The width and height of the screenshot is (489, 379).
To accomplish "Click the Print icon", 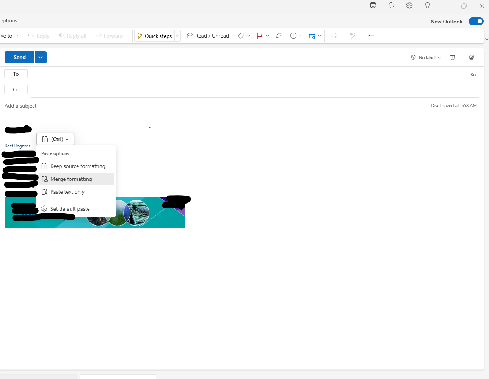I will [334, 36].
